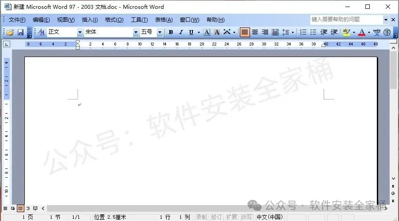Select justify alignment button
Screen dimensions: 399x221
click(245, 32)
